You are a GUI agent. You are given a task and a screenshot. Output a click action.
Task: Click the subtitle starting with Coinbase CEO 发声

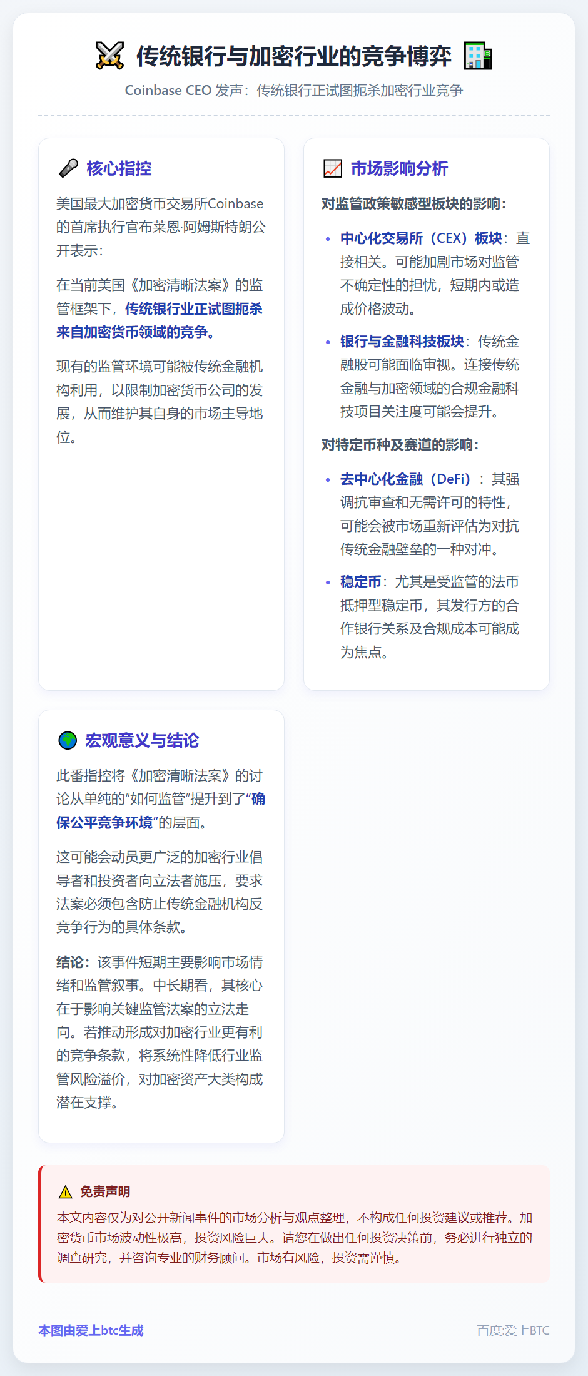click(294, 90)
